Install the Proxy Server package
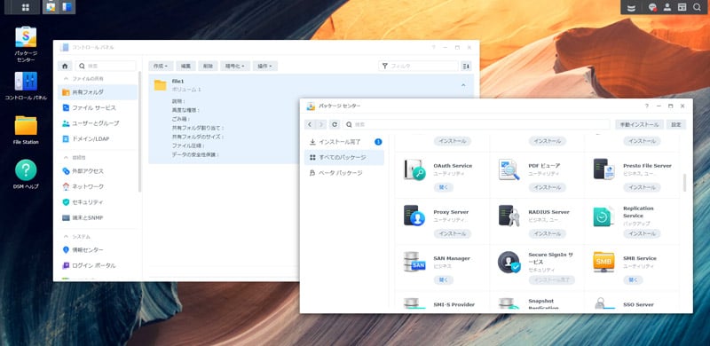Screen dimensions: 710x346 [x=453, y=233]
